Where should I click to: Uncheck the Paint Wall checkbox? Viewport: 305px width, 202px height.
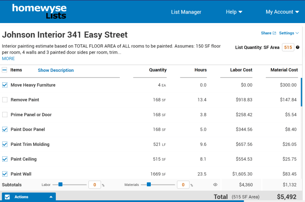coord(5,174)
